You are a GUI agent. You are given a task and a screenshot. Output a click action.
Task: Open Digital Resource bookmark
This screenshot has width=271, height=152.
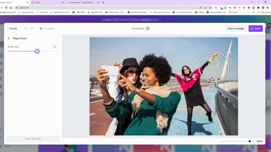tap(60, 12)
